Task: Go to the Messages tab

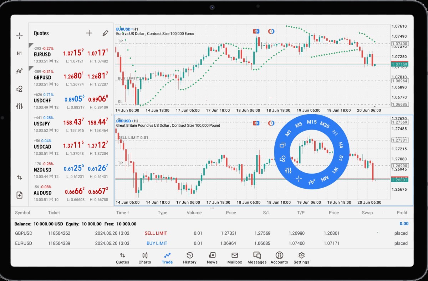Action: coord(257,258)
